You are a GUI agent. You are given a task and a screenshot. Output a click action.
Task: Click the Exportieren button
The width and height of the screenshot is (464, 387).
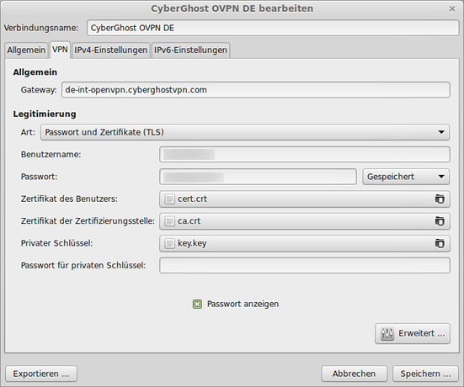(41, 374)
